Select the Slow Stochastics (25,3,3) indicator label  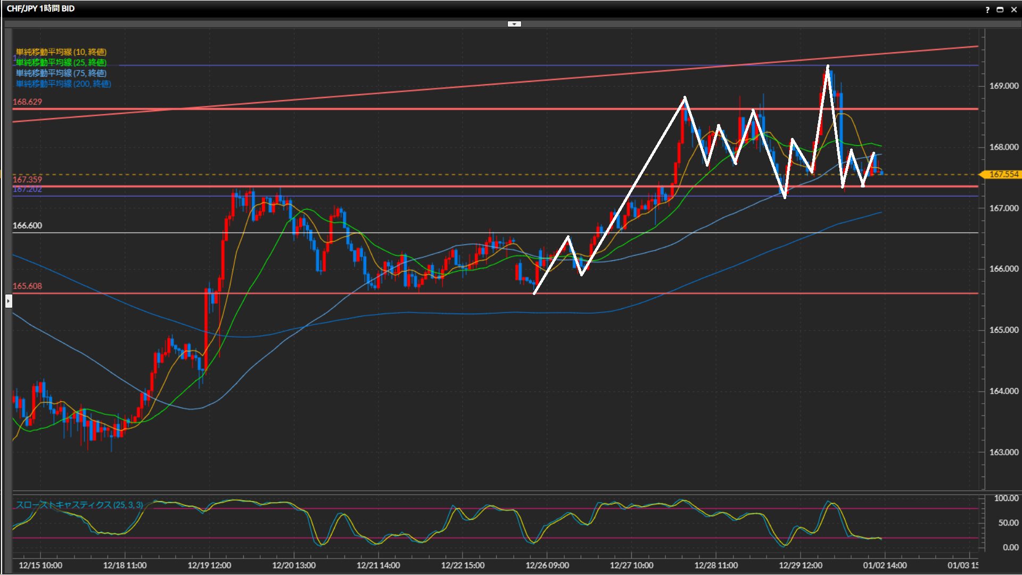pyautogui.click(x=79, y=505)
